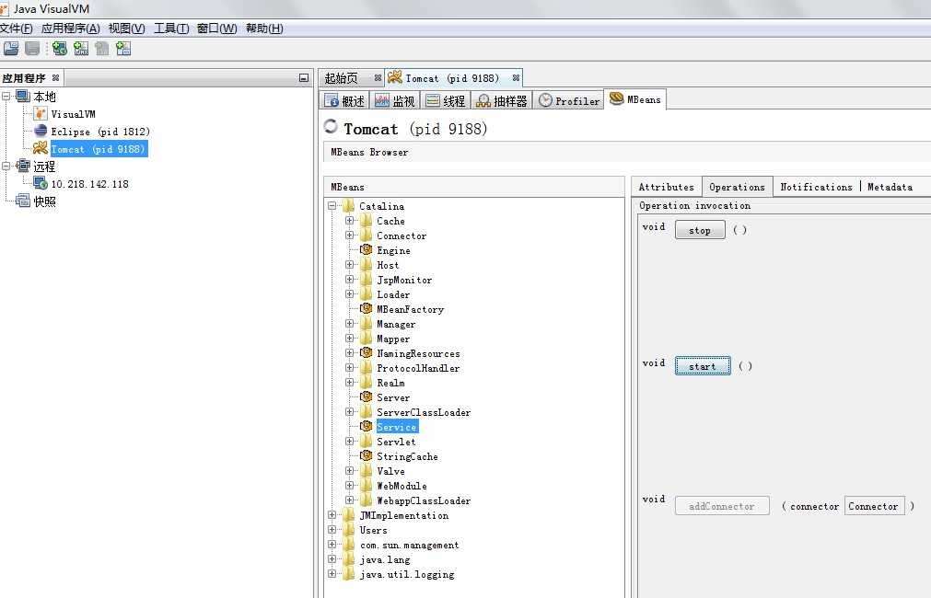Select the Realm tree item
Screen dimensions: 931x598
(x=390, y=383)
